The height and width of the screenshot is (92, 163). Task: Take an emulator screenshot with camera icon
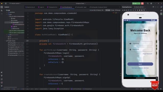click(140, 10)
